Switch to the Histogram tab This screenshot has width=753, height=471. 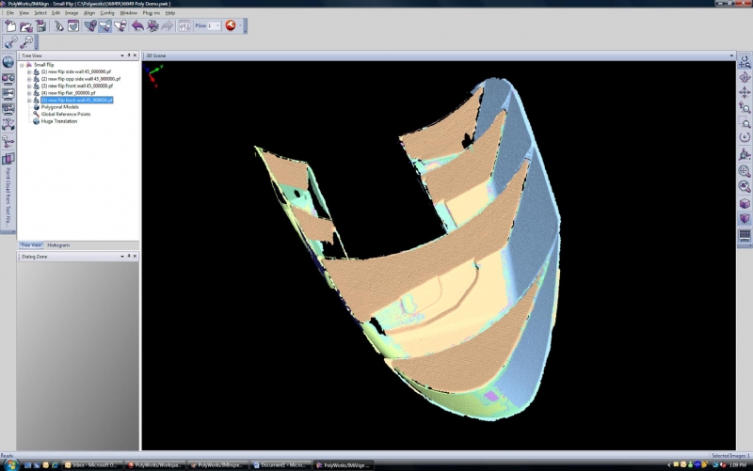pos(57,245)
